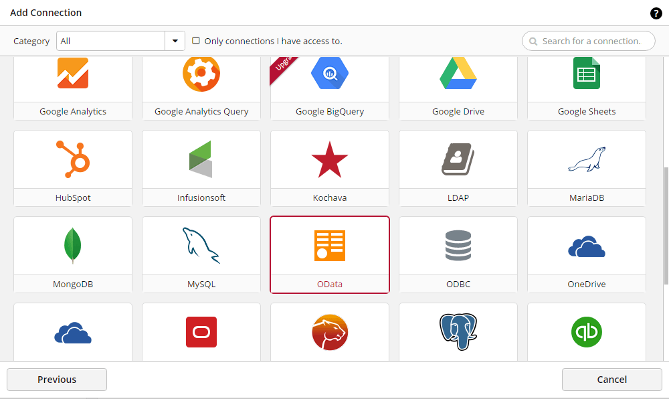Select the orange panther logo icon

[x=330, y=332]
